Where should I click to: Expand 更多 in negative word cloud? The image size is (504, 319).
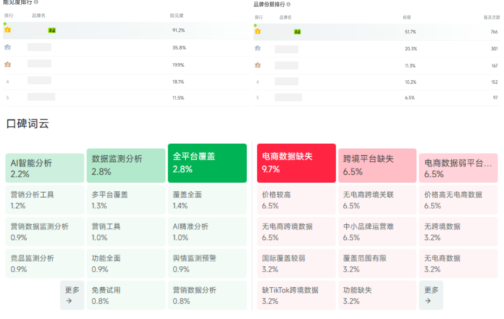tap(431, 295)
